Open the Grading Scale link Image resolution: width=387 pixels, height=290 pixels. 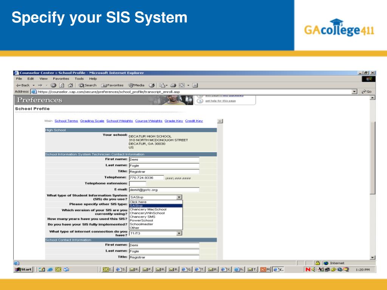point(92,121)
